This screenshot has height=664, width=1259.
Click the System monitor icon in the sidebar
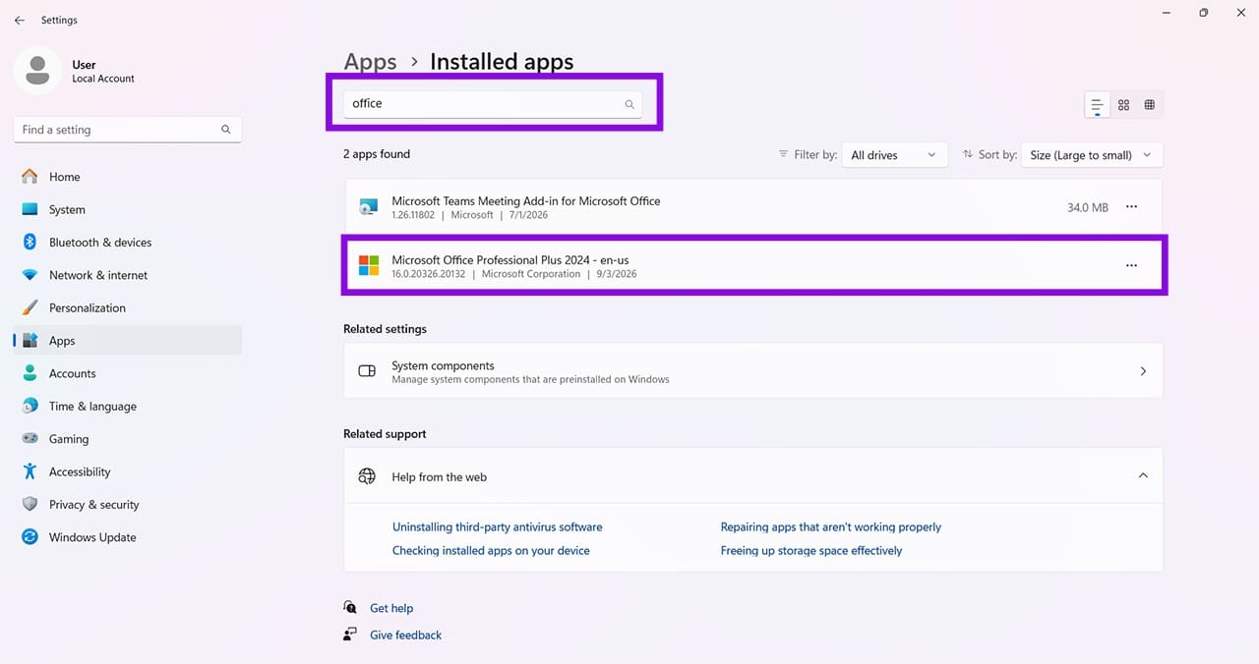[30, 209]
